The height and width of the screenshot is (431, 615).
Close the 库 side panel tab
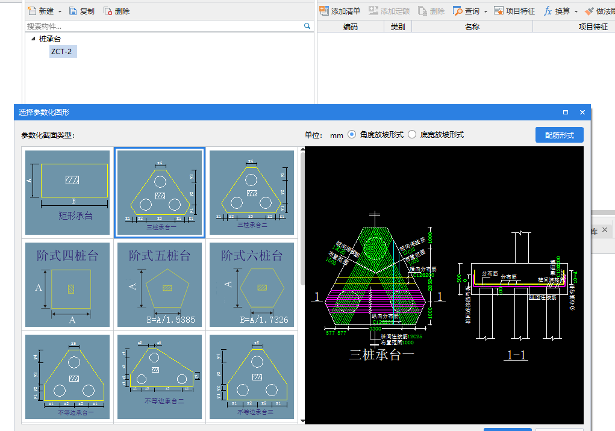(x=605, y=230)
